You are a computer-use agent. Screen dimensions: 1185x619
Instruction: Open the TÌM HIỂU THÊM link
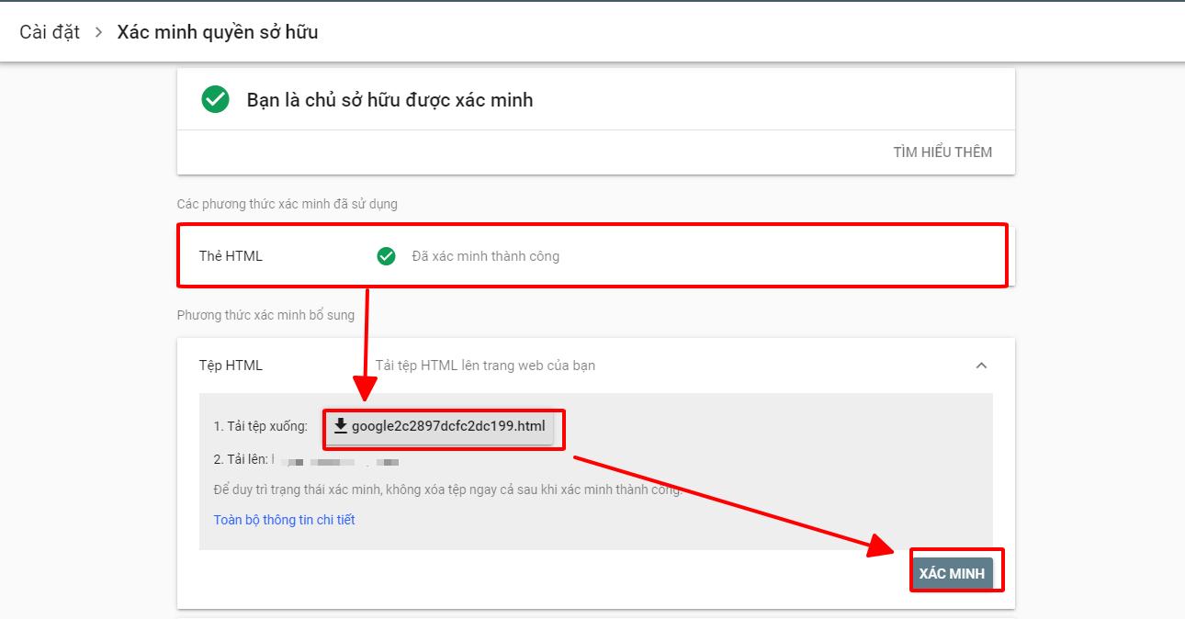point(942,152)
